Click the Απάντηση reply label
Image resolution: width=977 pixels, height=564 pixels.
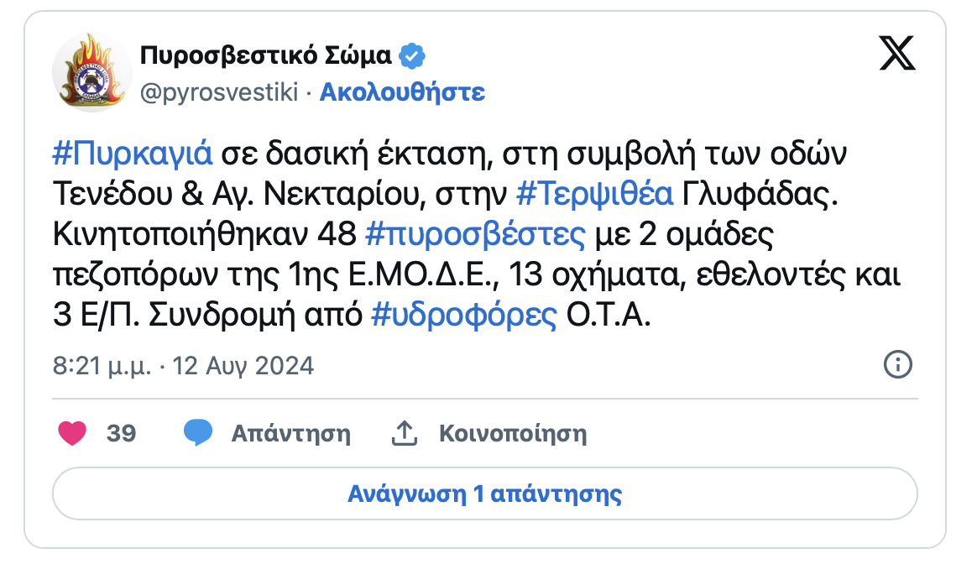point(290,434)
